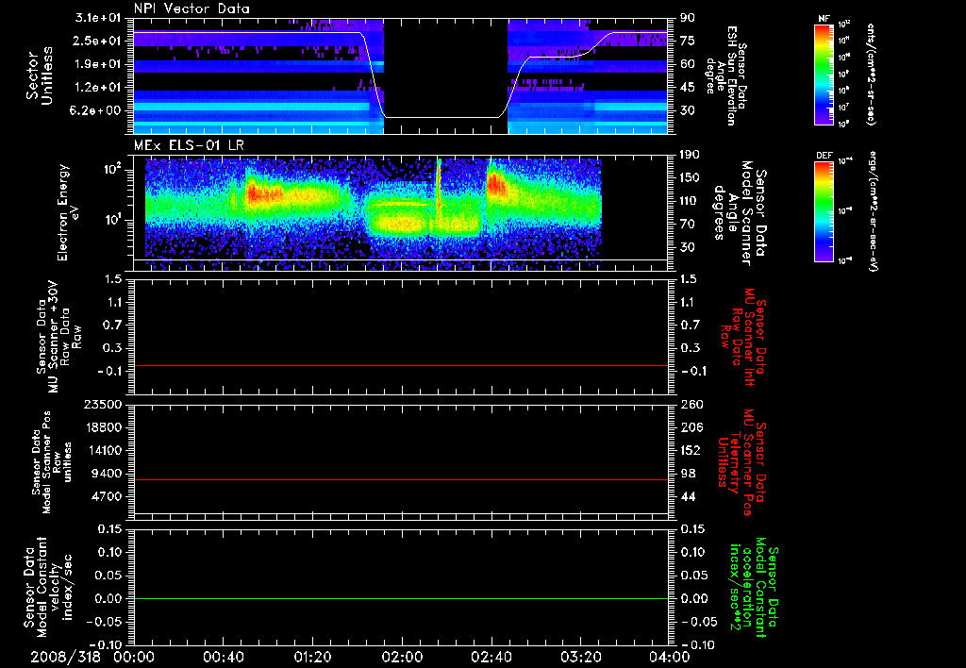
Task: Click the '150' scanner angle axis value
Action: click(690, 178)
